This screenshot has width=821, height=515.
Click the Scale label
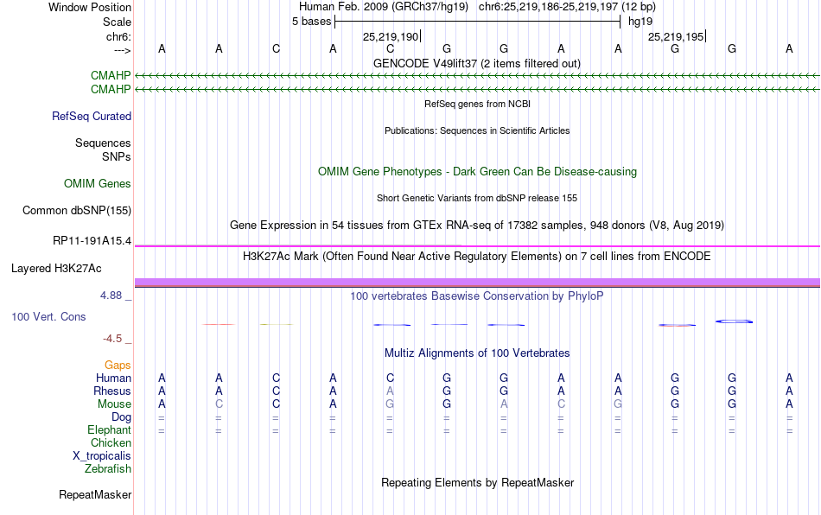tap(117, 22)
